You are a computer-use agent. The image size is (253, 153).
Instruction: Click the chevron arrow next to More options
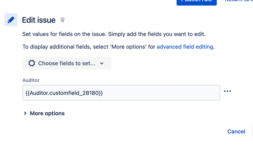click(x=25, y=113)
